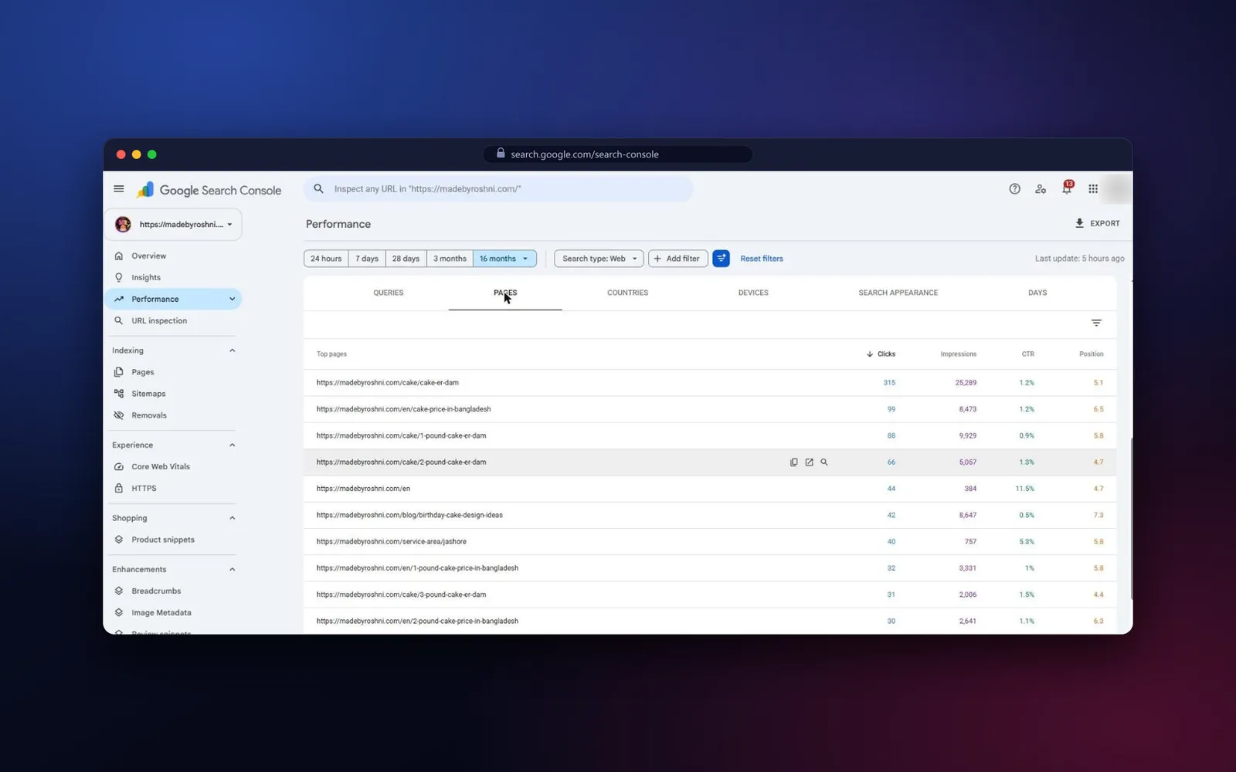
Task: Switch to the Devices tab
Action: click(x=753, y=293)
